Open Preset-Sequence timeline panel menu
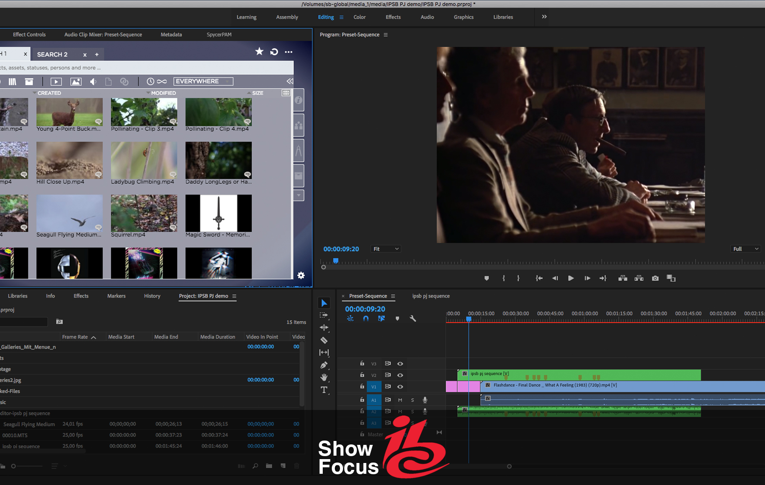The width and height of the screenshot is (765, 485). tap(393, 296)
